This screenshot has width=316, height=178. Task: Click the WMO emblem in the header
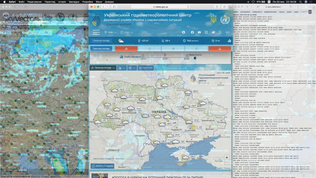[x=225, y=19]
